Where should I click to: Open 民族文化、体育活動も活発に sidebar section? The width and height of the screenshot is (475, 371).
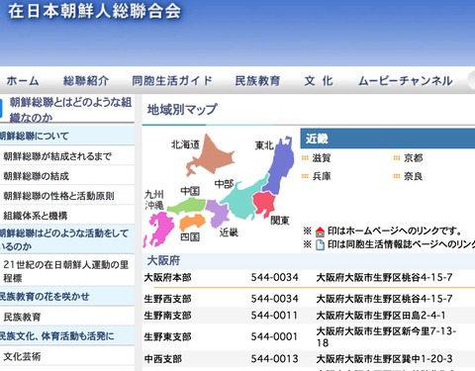67,336
